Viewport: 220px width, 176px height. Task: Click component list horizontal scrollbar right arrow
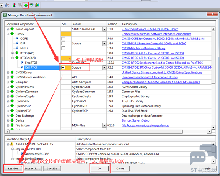(209, 132)
